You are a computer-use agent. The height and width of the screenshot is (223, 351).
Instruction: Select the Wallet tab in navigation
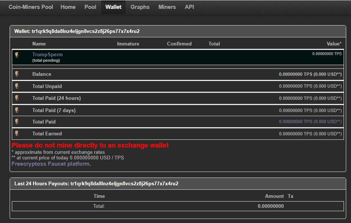113,7
